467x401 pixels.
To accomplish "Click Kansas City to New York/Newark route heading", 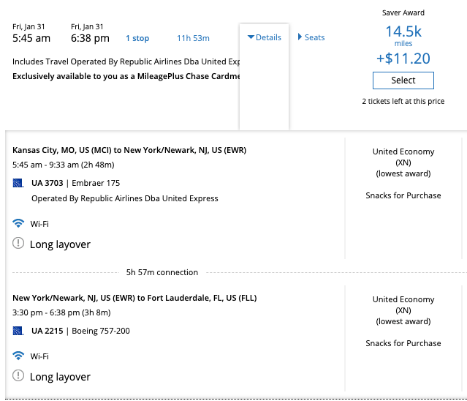I will click(129, 150).
